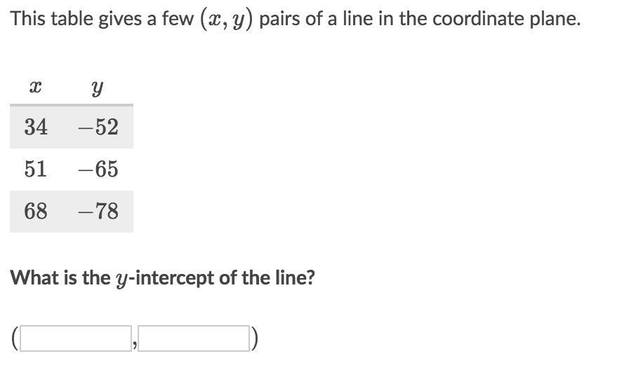Select the table cell showing 34
The width and height of the screenshot is (636, 391).
point(36,127)
